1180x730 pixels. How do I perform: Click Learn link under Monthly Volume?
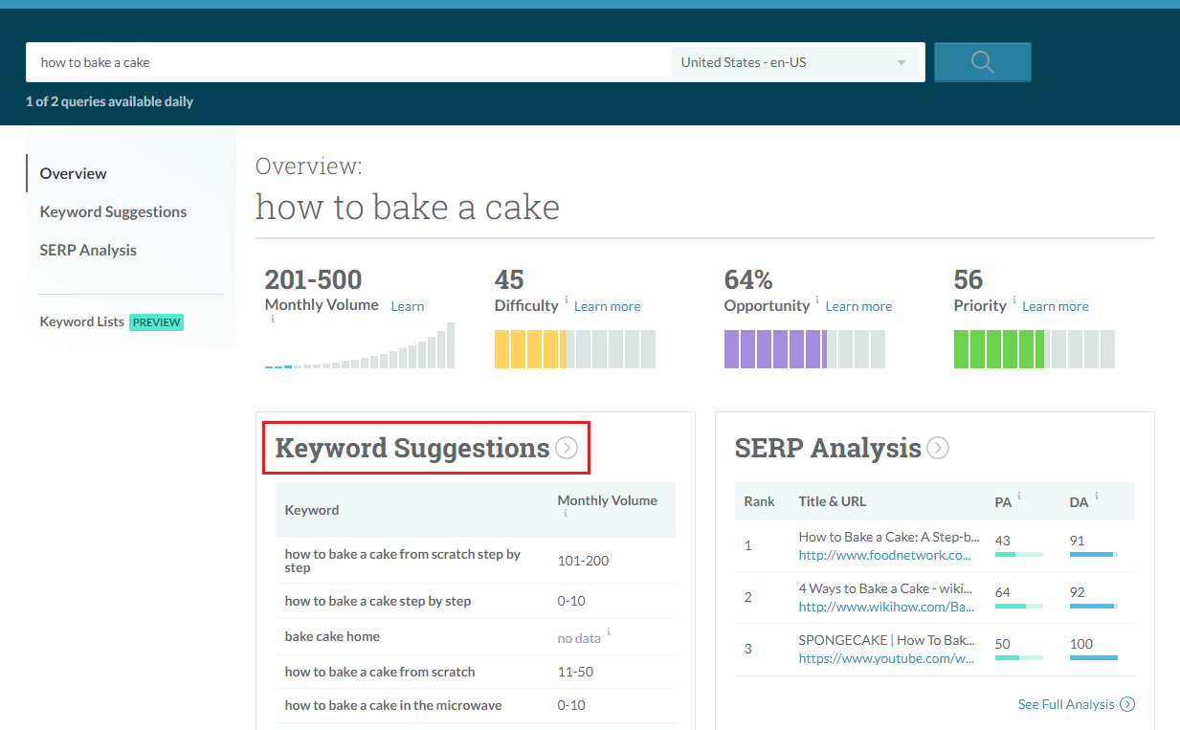(x=407, y=306)
